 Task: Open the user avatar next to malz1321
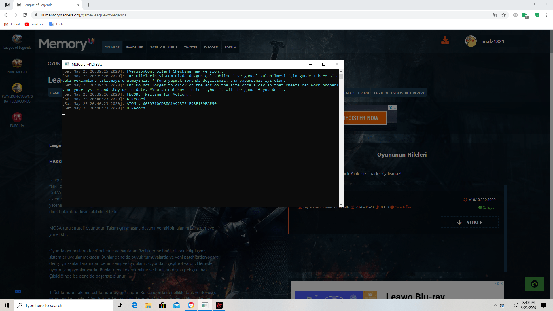pos(471,41)
